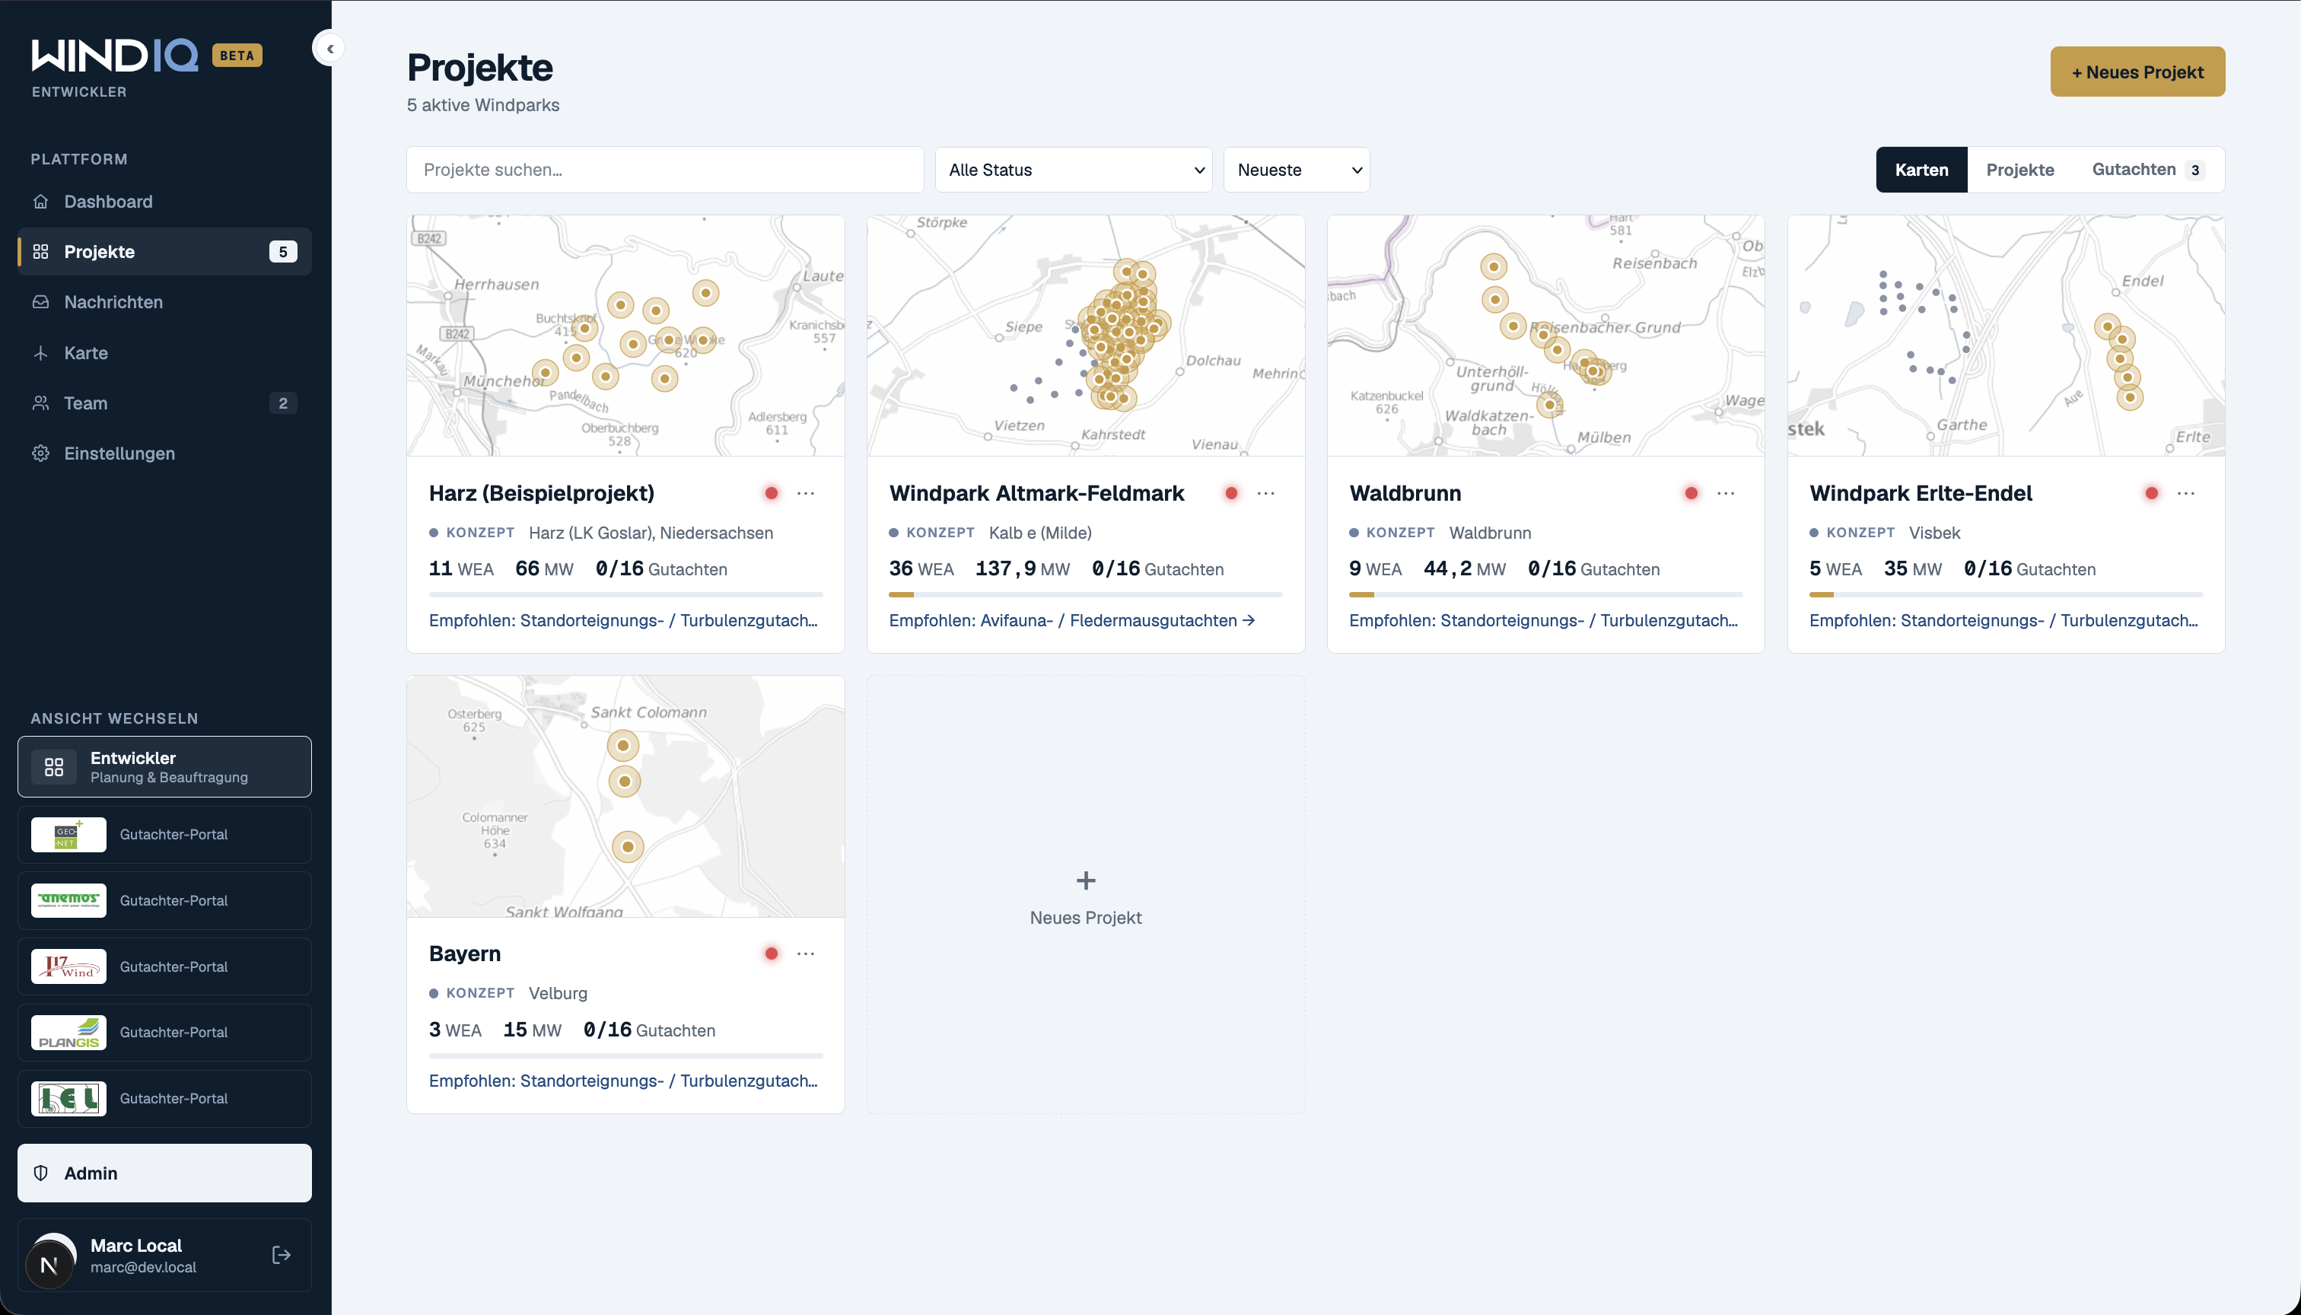Open the three-dot menu on Bayern card
This screenshot has height=1315, width=2301.
point(806,954)
